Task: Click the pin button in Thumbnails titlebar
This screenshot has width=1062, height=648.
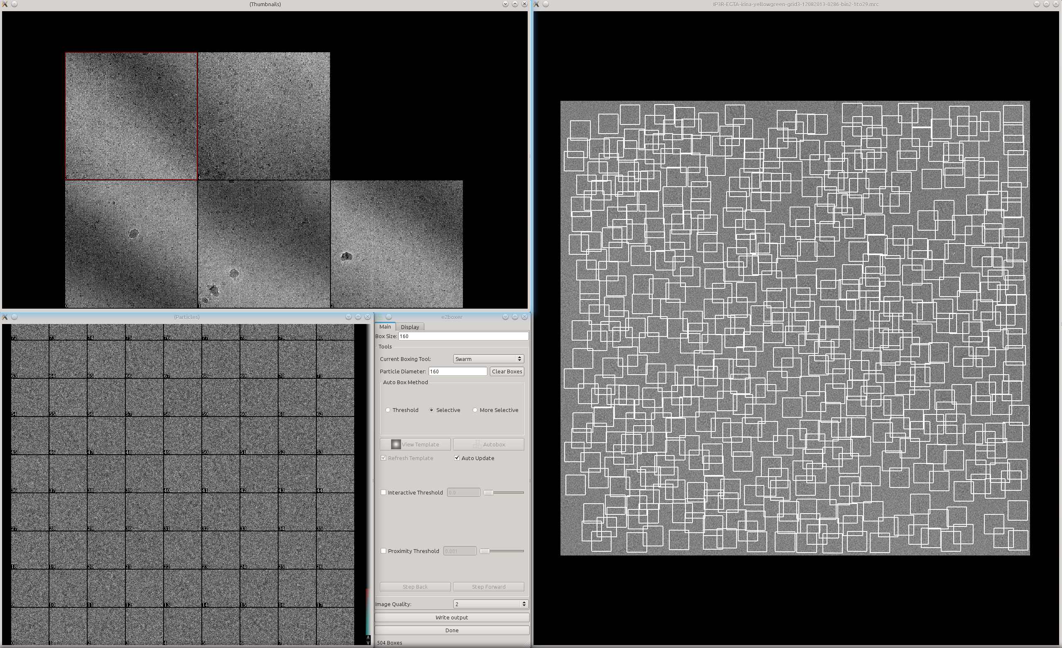Action: [14, 4]
